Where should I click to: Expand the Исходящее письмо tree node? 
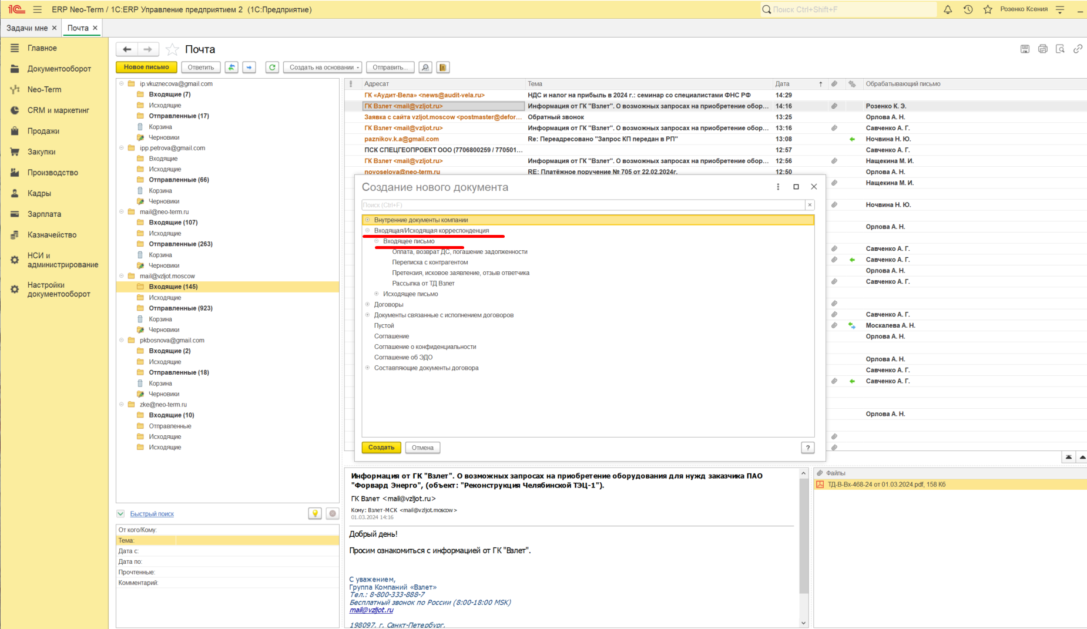pyautogui.click(x=377, y=294)
